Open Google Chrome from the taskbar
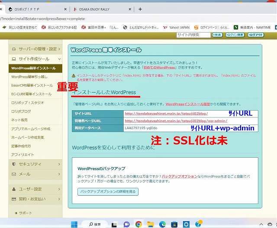Screen dimensions: 277x228 [x=138, y=224]
